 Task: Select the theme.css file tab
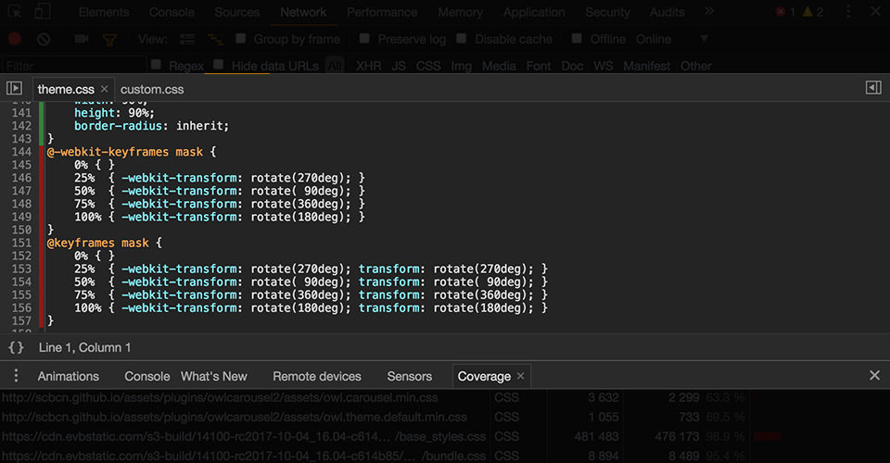[x=66, y=89]
